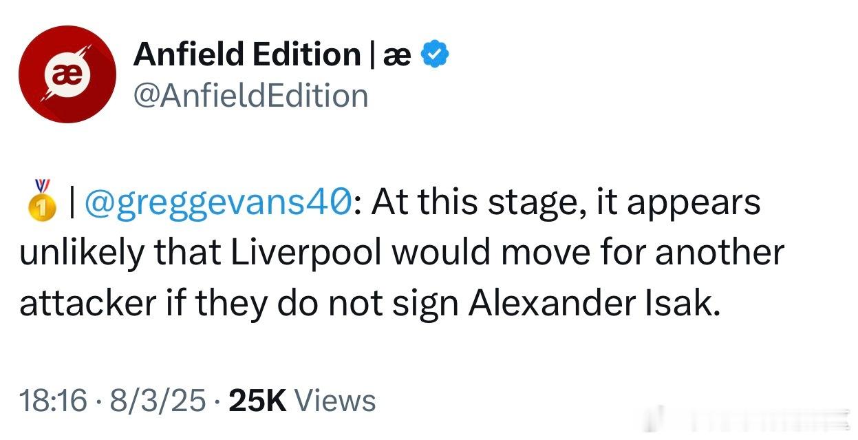Click the 18:16 timestamp
The width and height of the screenshot is (858, 440).
tap(54, 401)
